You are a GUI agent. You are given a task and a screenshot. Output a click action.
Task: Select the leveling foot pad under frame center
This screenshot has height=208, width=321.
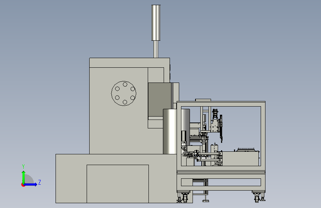[x=206, y=200]
